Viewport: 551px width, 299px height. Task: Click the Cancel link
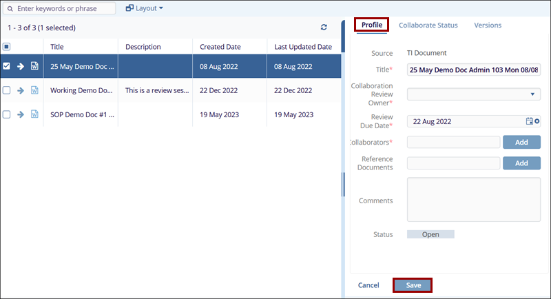(368, 285)
